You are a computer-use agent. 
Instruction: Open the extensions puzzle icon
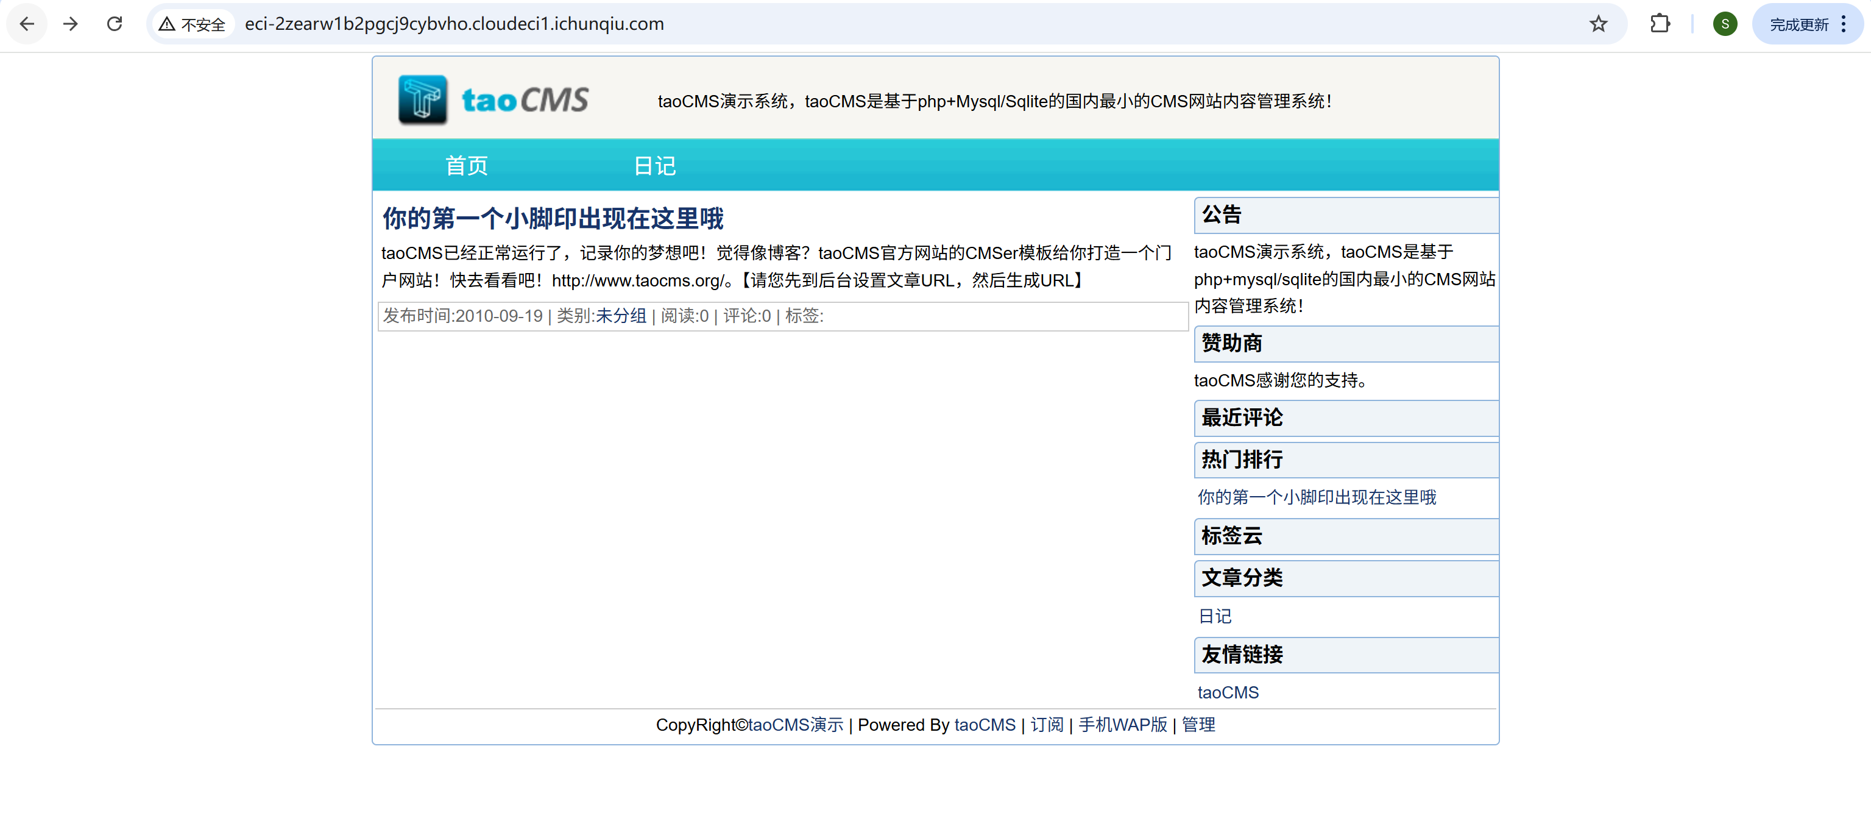pos(1660,24)
